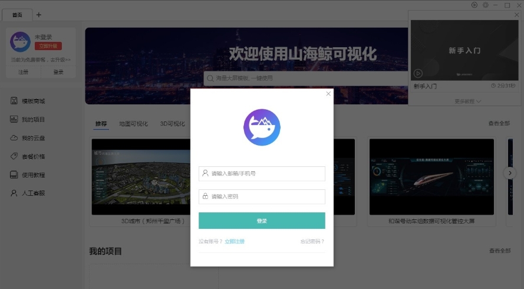
Task: Minimize the application window
Action: pos(496,5)
